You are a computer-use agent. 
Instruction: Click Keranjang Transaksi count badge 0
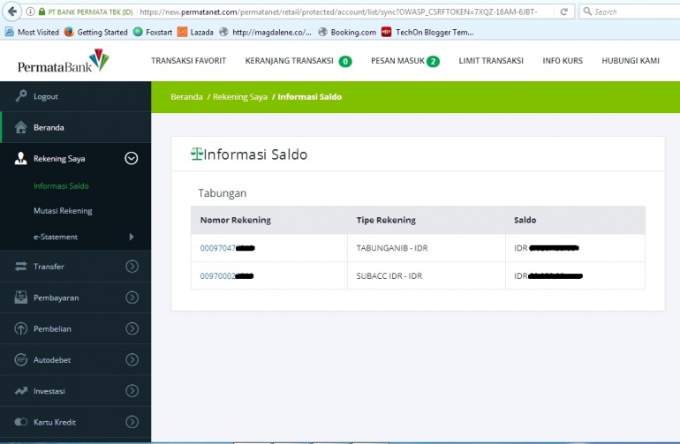345,62
